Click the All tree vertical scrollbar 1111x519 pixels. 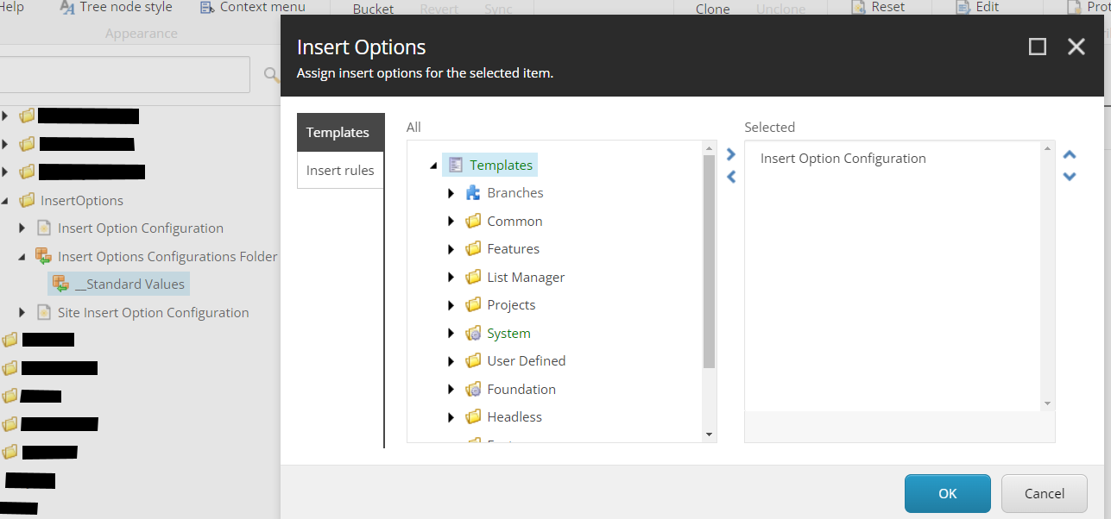(x=710, y=259)
